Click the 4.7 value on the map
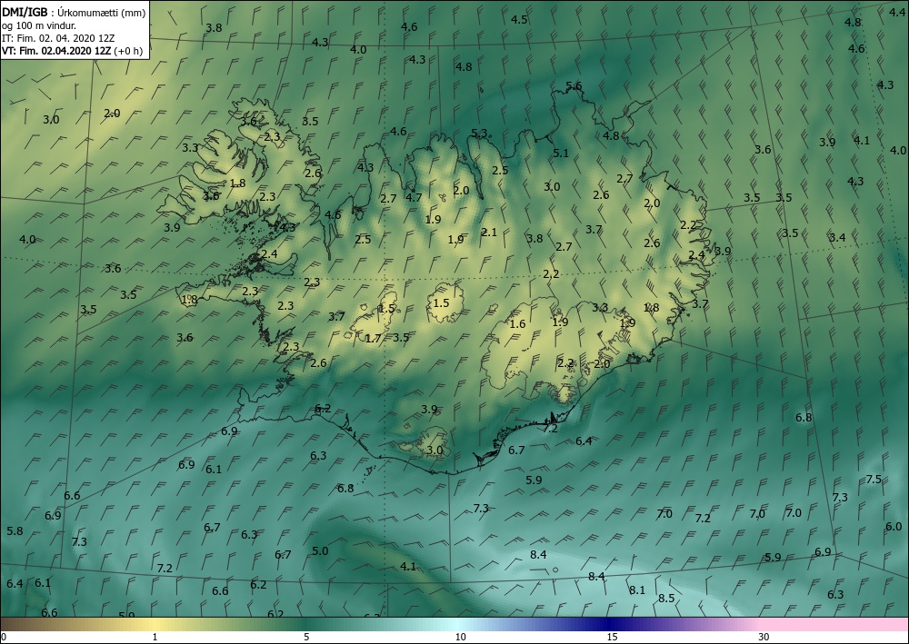909x644 pixels. pyautogui.click(x=414, y=197)
